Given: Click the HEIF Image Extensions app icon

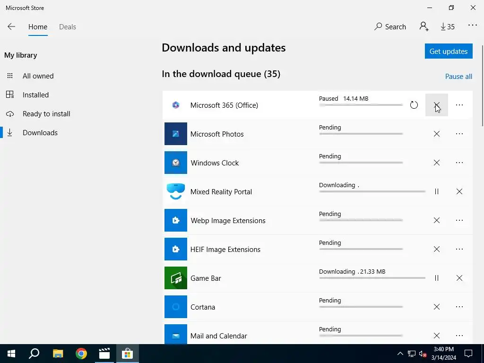Looking at the screenshot, I should pyautogui.click(x=176, y=249).
